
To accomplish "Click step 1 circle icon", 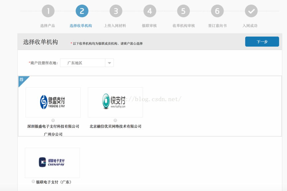I will point(48,11).
